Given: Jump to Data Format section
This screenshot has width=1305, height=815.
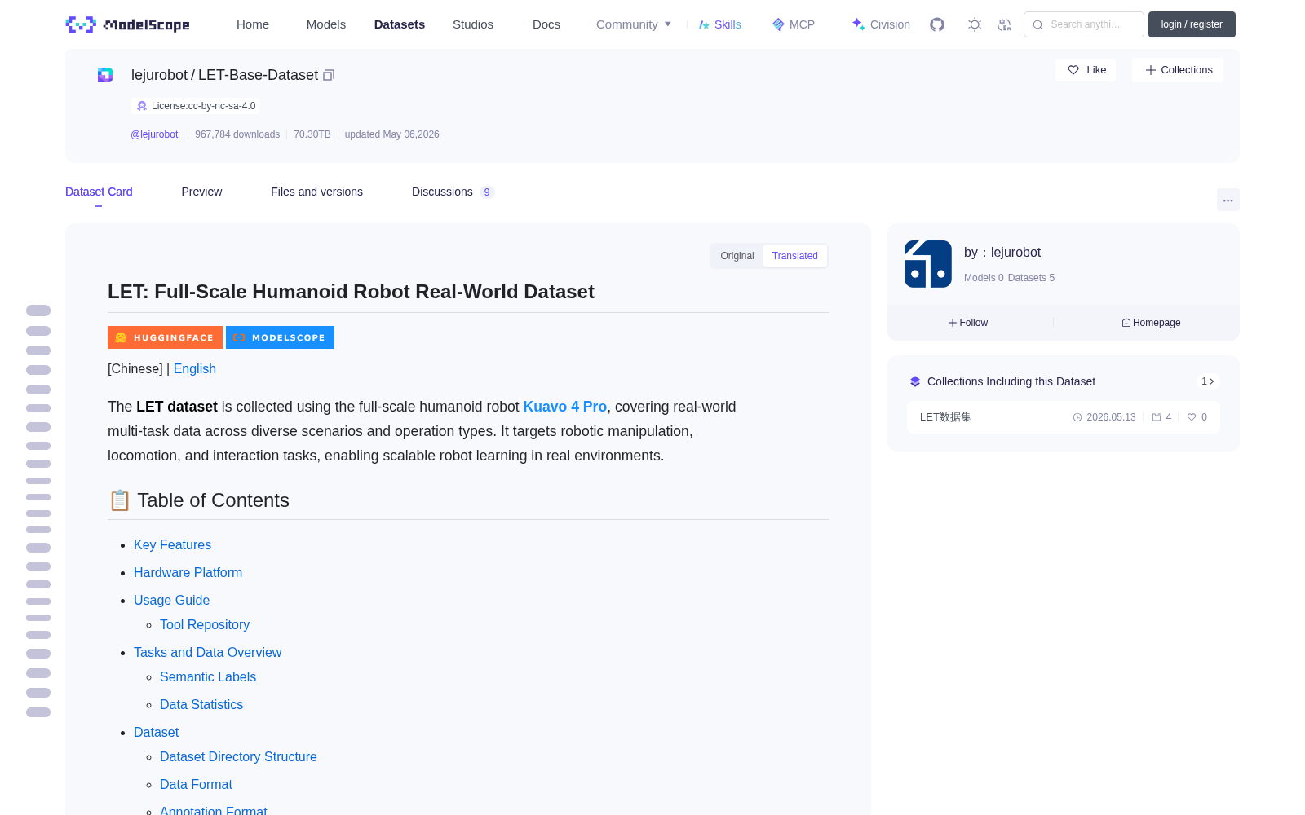Looking at the screenshot, I should click(x=196, y=784).
